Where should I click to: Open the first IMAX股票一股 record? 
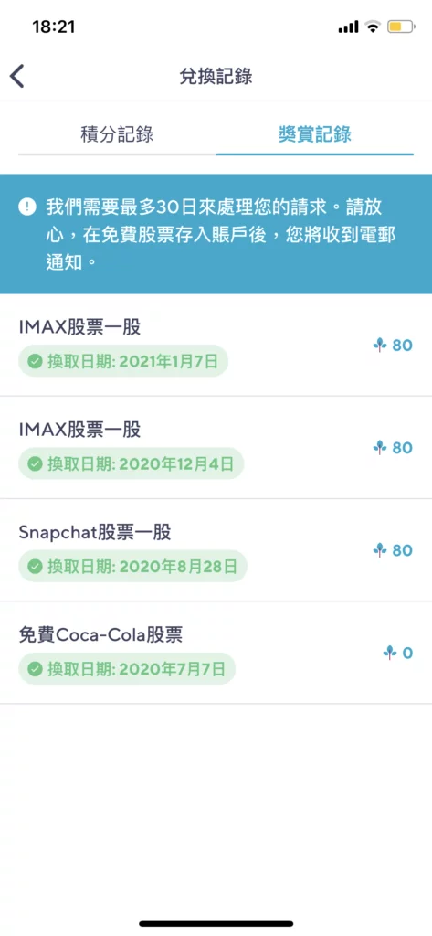coord(216,345)
